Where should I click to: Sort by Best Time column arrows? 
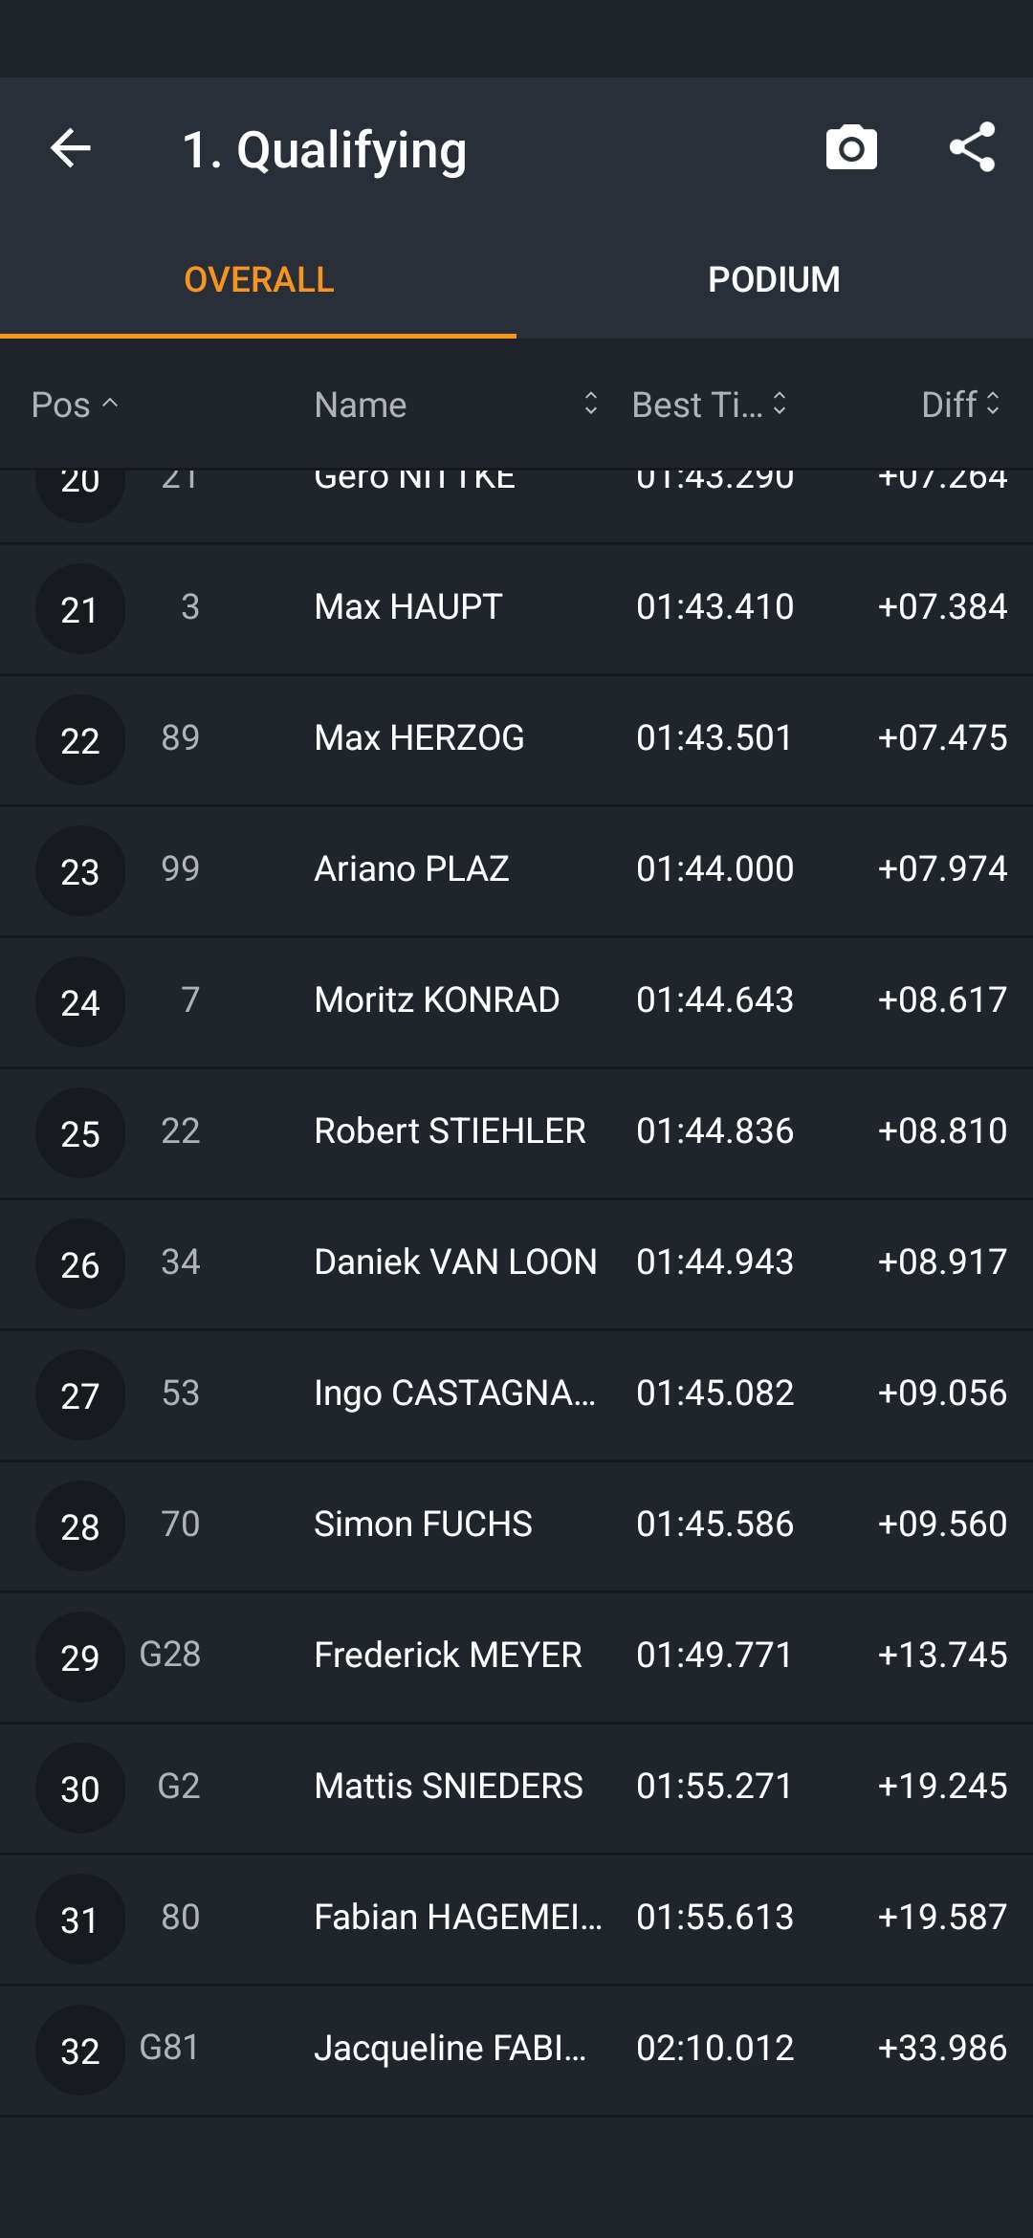780,404
